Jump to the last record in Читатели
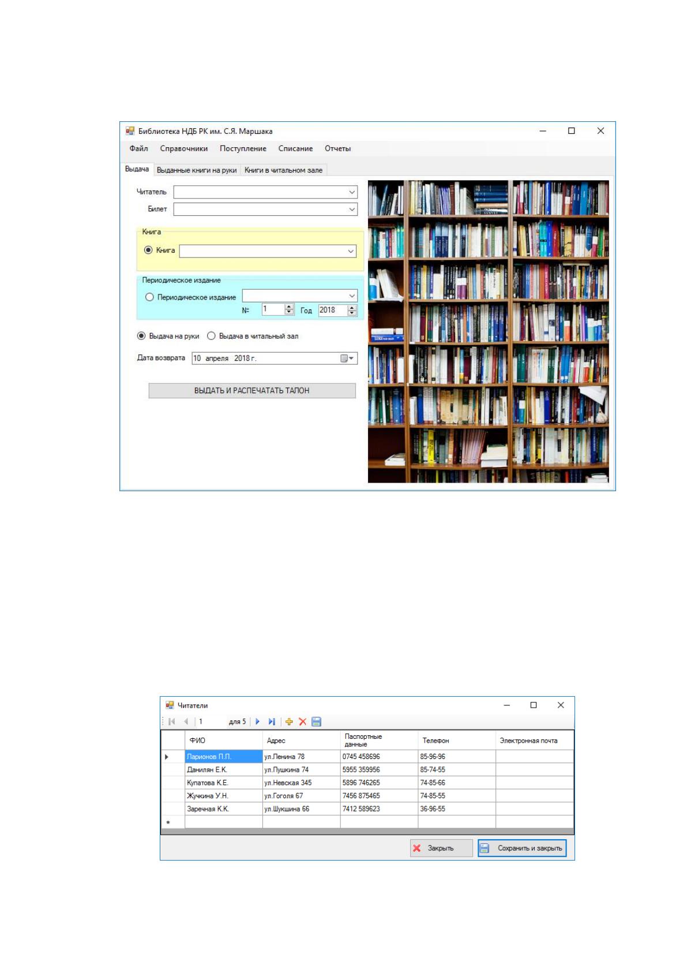This screenshot has height=972, width=687. pyautogui.click(x=272, y=721)
